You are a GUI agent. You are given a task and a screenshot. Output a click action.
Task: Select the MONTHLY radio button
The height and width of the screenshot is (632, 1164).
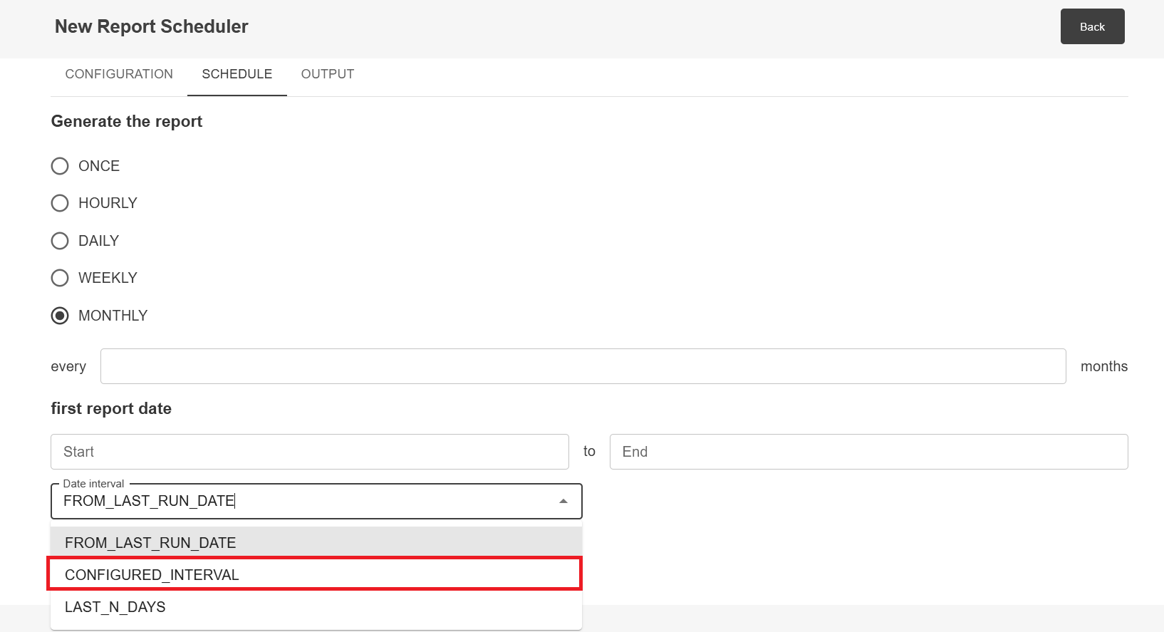[x=60, y=316]
